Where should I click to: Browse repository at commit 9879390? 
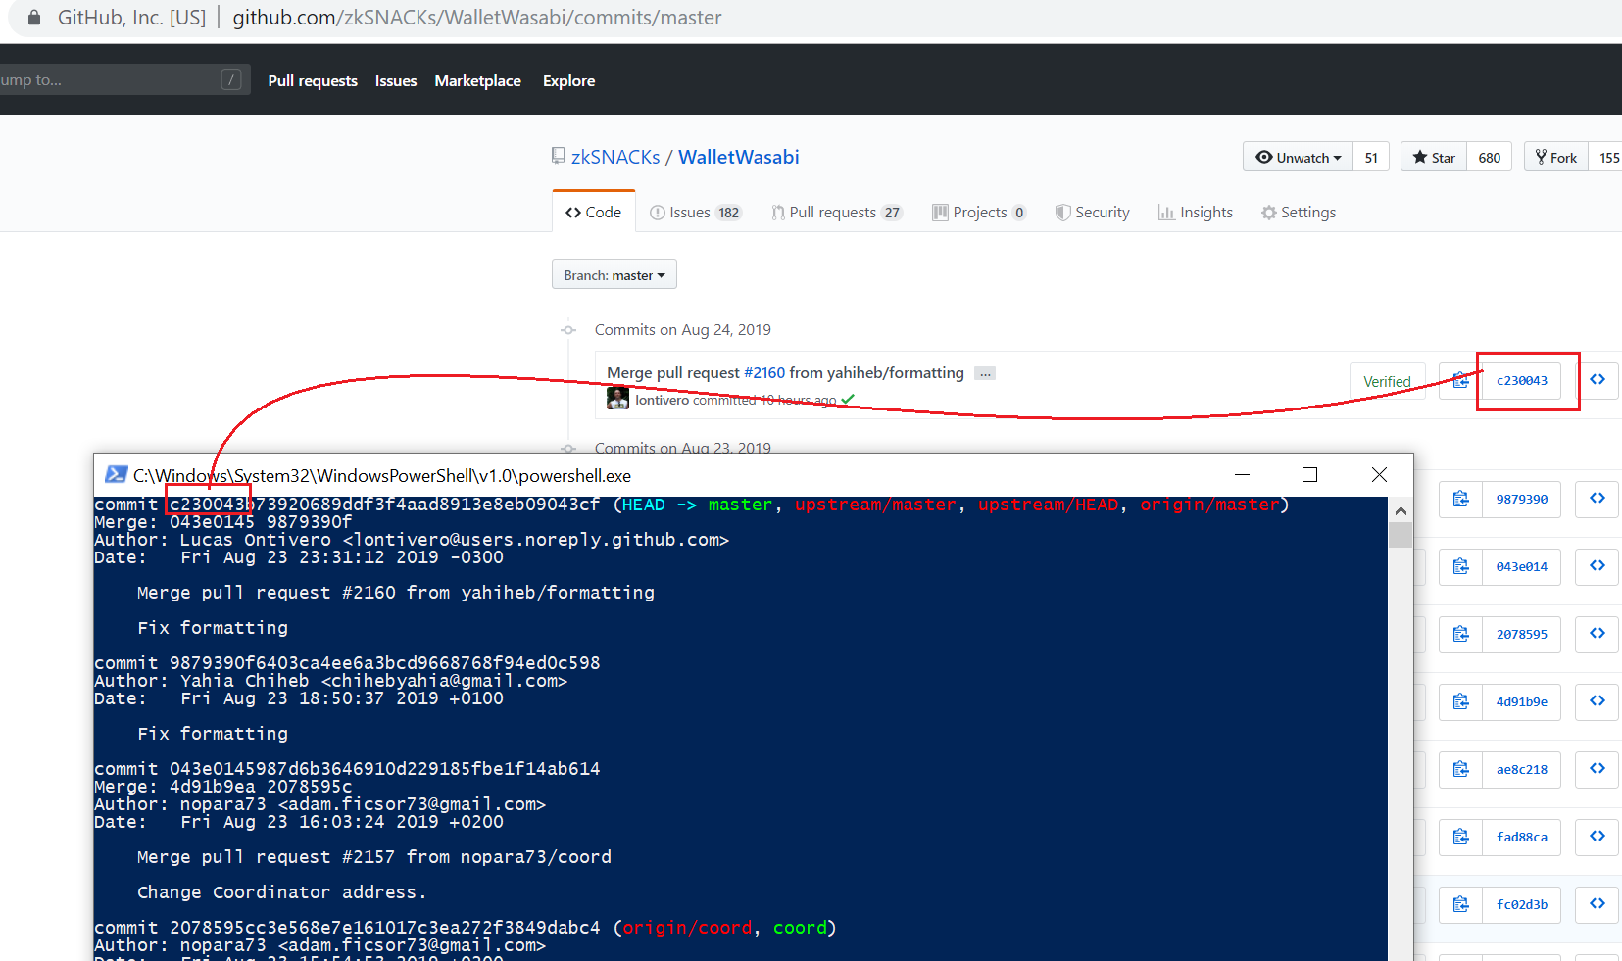[x=1597, y=499]
